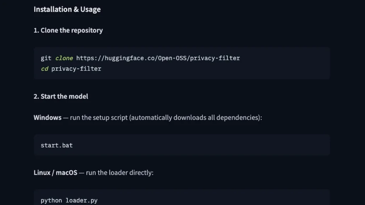Click the "run the loader directly:" text
This screenshot has width=365, height=205.
(x=120, y=173)
